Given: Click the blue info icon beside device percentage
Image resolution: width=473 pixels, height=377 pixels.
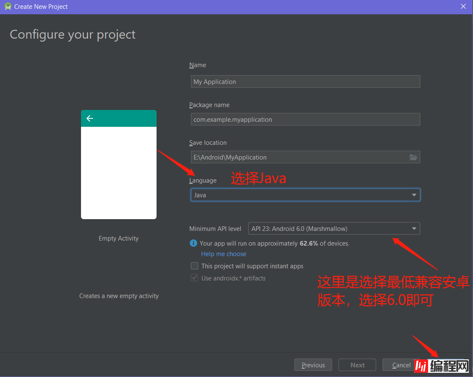Looking at the screenshot, I should click(x=193, y=243).
